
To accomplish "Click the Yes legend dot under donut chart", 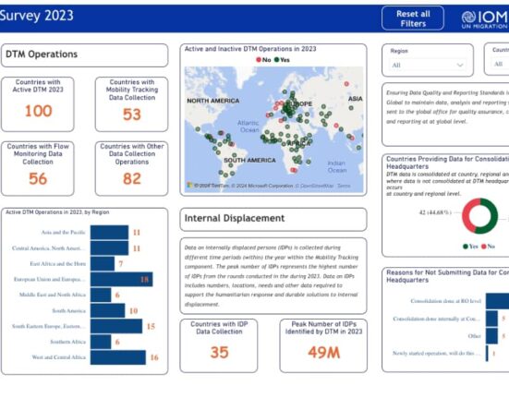I will 466,247.
